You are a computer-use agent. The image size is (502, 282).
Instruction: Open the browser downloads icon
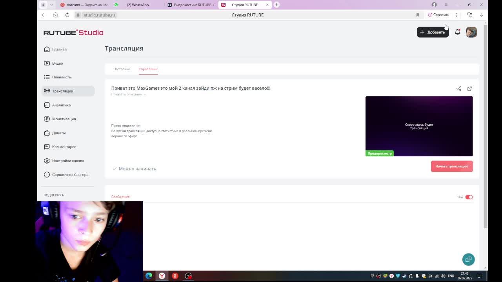tap(481, 15)
